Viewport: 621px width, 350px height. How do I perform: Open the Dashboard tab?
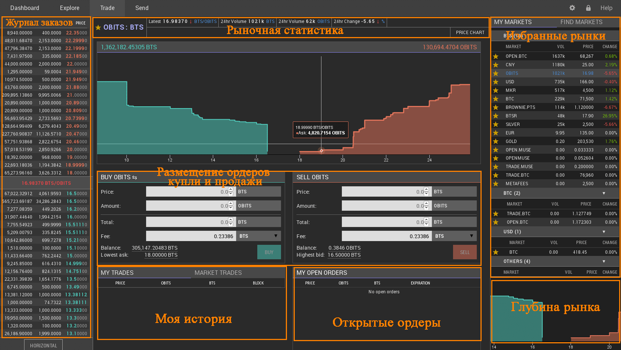coord(25,8)
